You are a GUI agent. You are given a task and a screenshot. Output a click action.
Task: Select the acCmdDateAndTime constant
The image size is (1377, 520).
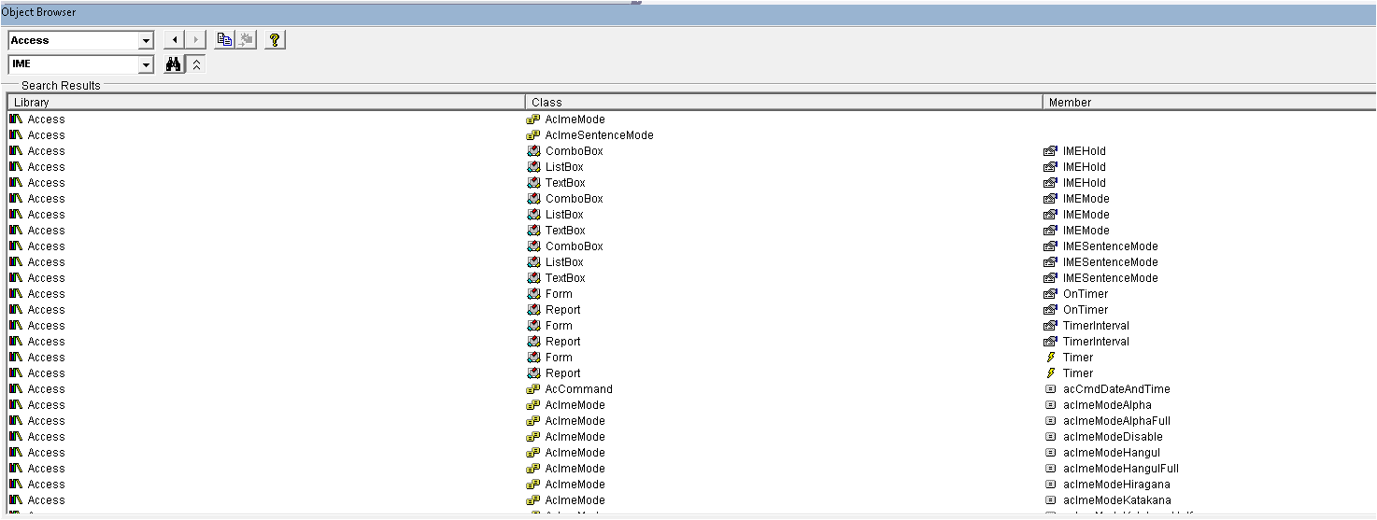[x=1116, y=389]
